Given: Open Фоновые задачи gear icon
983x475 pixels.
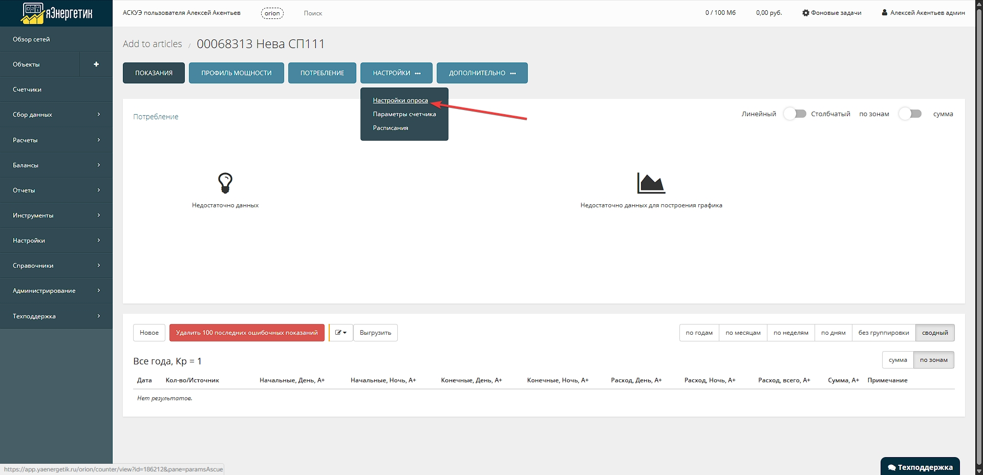Looking at the screenshot, I should pyautogui.click(x=805, y=13).
